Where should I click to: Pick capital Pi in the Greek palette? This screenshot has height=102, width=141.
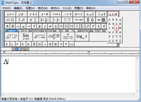pyautogui.click(x=116, y=32)
